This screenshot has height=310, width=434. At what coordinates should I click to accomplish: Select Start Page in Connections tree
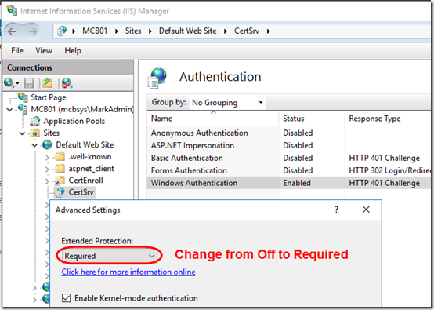tap(49, 97)
